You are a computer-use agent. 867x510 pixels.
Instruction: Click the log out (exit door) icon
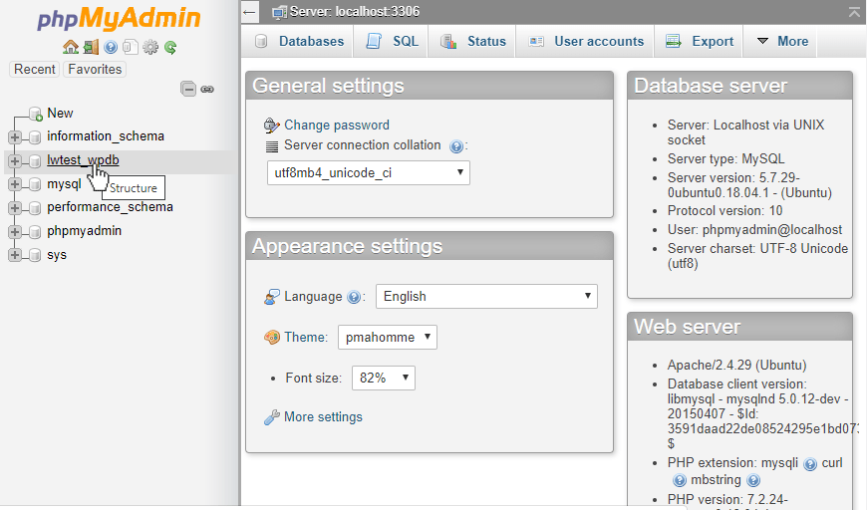[x=91, y=48]
